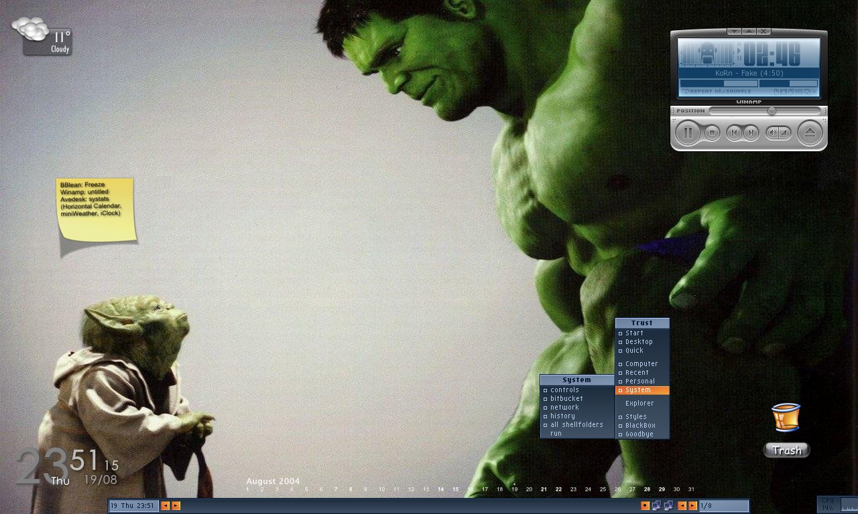The height and width of the screenshot is (514, 858).
Task: Click the 1/8 workspace label
Action: click(x=723, y=506)
